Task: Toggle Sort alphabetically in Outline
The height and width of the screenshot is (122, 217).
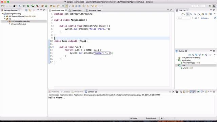Action: [x=193, y=55]
